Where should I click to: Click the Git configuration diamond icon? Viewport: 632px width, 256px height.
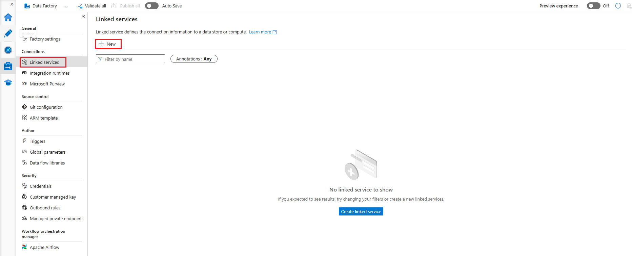[24, 107]
